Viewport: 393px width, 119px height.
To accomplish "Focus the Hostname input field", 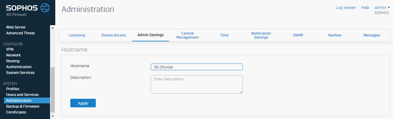I will (x=197, y=67).
